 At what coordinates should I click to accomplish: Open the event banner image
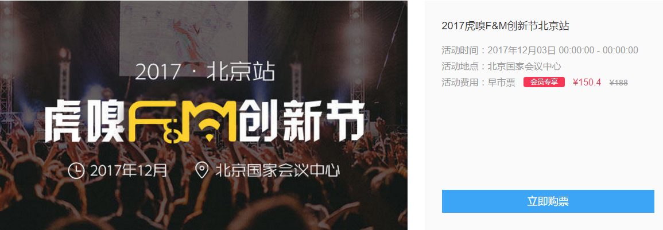(204, 115)
